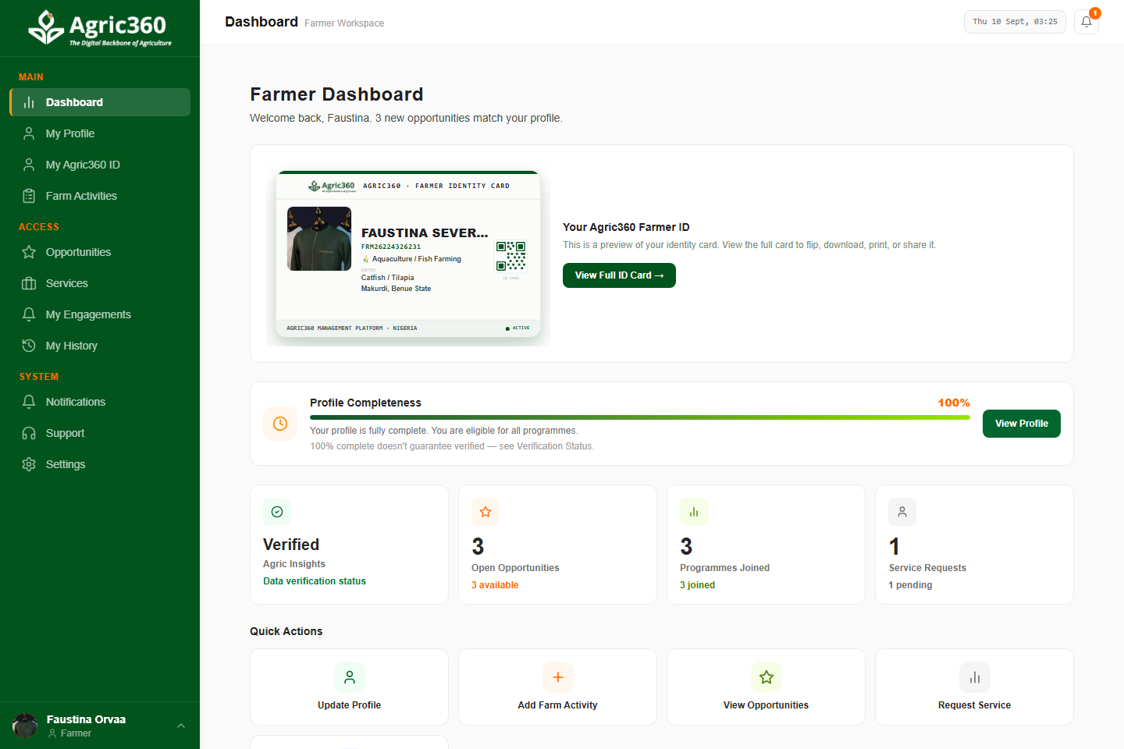Open notification bell in top bar
Screen dimensions: 1124x749
(x=1087, y=22)
